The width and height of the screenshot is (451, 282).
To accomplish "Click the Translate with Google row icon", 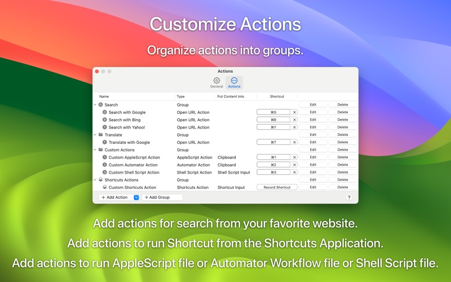I will pos(105,142).
